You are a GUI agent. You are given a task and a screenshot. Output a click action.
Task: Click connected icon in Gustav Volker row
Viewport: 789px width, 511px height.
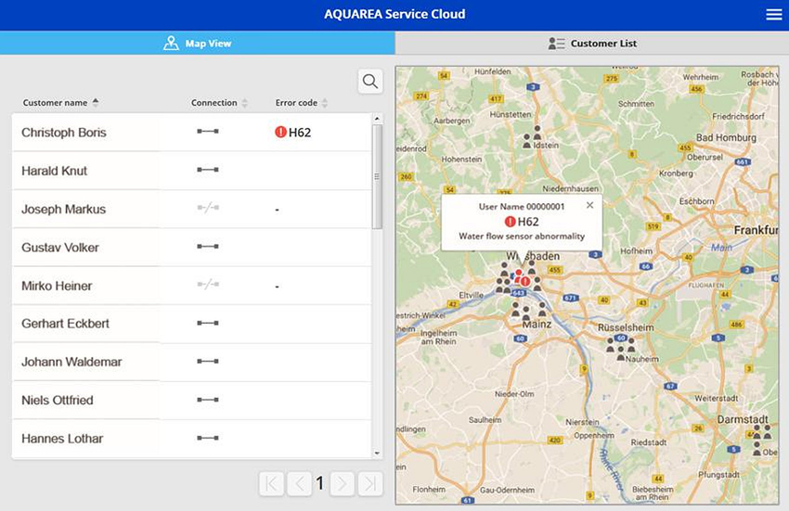click(208, 247)
